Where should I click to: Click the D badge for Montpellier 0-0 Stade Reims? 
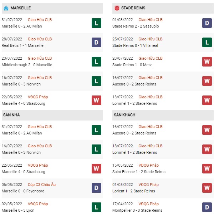207,207
